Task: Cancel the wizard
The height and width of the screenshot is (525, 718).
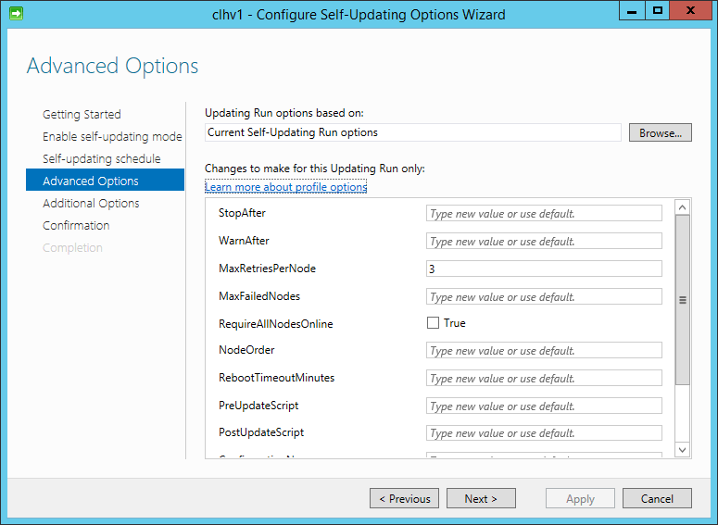Action: pyautogui.click(x=657, y=498)
